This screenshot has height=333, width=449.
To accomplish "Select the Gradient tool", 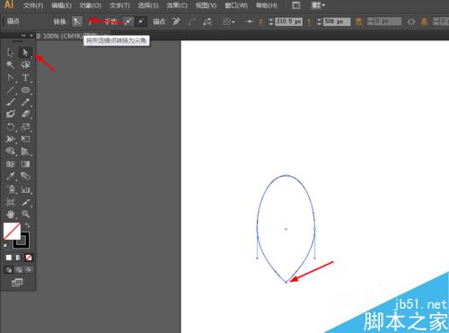I will click(x=25, y=164).
